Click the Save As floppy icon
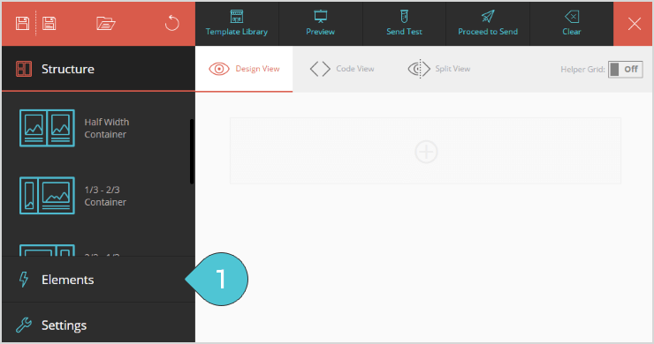The height and width of the screenshot is (344, 654). [49, 23]
